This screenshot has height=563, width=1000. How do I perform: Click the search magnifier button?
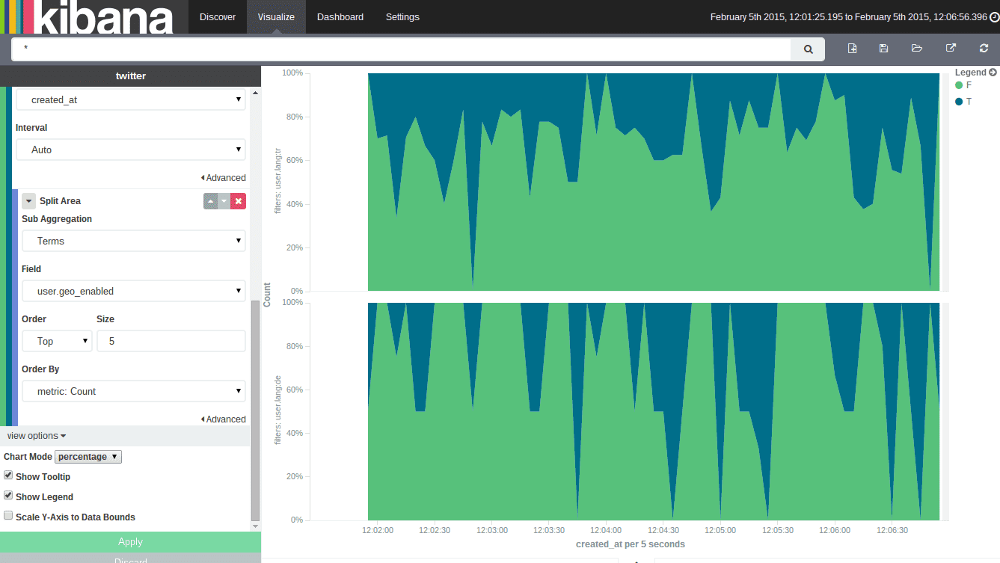click(x=808, y=49)
